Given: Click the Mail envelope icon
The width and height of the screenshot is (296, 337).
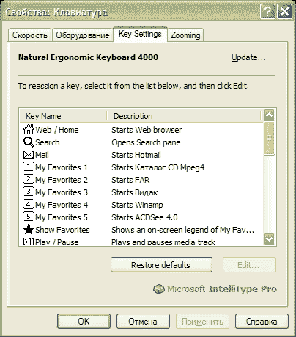Looking at the screenshot, I should point(29,155).
